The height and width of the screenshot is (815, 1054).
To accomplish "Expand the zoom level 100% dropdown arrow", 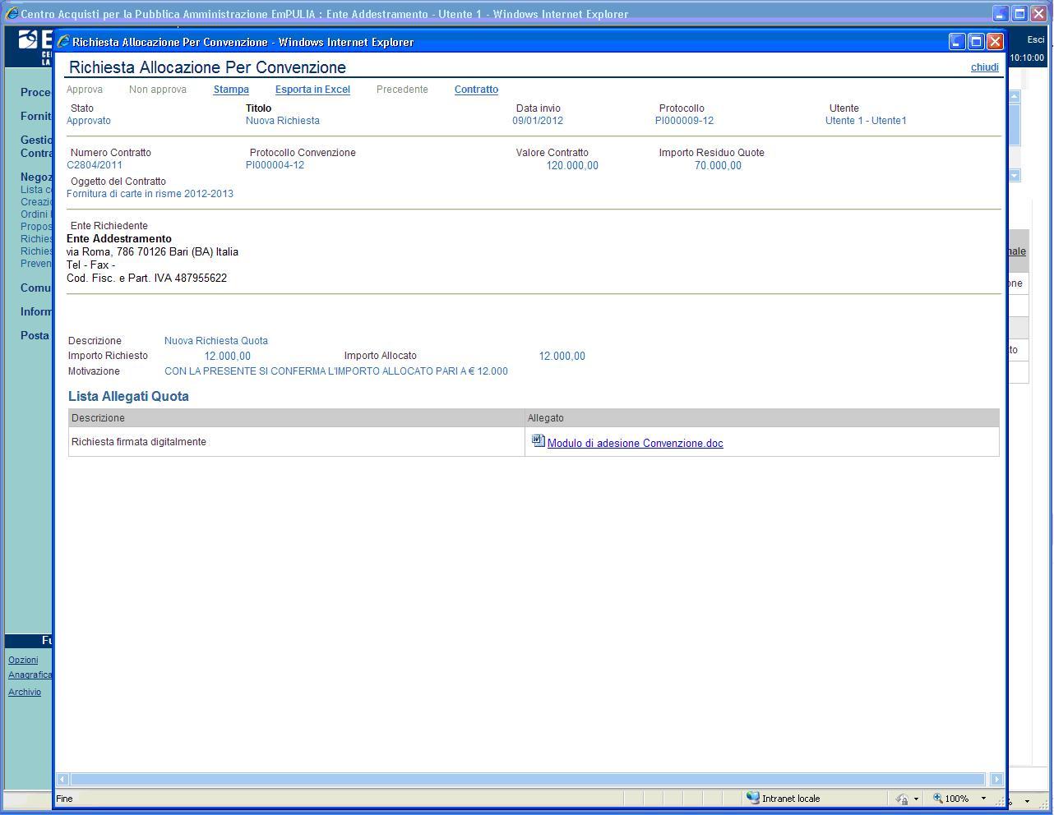I will coord(983,799).
